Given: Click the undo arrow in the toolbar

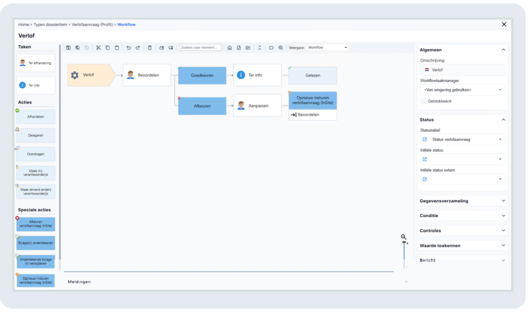Looking at the screenshot, I should 128,48.
